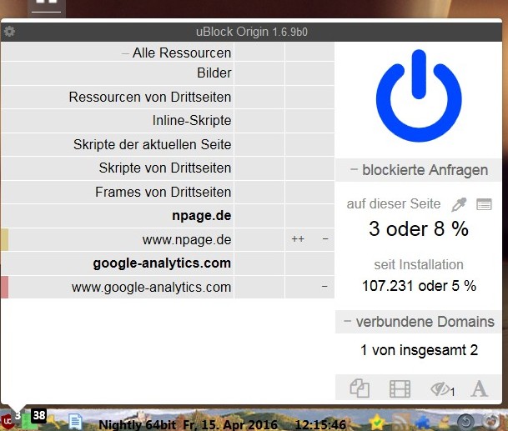The image size is (508, 431).
Task: Click global rule cell for 'Alle Ressourcen'
Action: (259, 53)
